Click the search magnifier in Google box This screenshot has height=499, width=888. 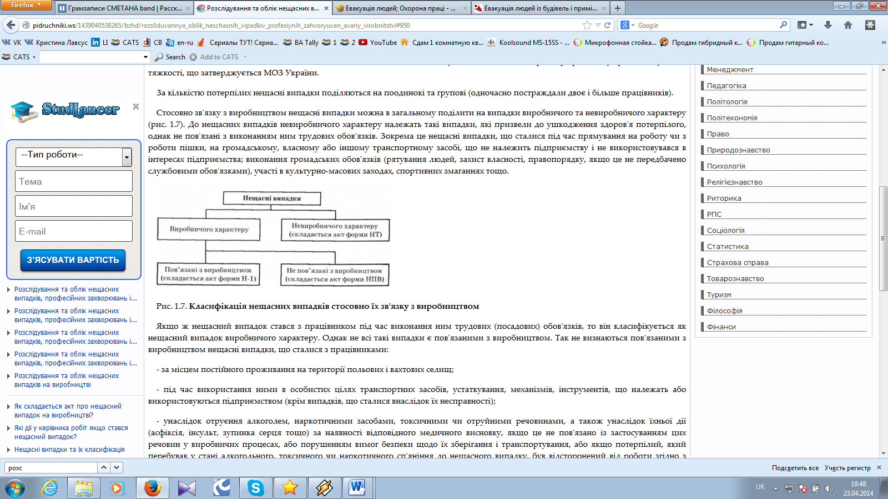tap(783, 25)
